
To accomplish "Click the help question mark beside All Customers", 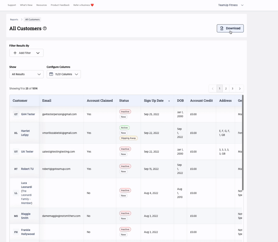I will point(45,28).
